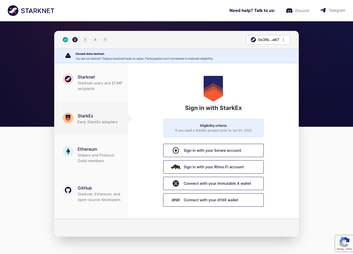Viewport: 353px width, 254px height.
Task: Click the GitHub octocat sidebar icon
Action: pos(68,190)
